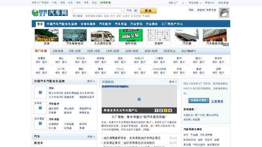This screenshot has width=262, height=147.
Task: Go to slide 3 of the news slideshow
Action: (165, 110)
